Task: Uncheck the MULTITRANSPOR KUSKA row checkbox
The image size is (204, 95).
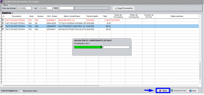Action: coord(3,26)
